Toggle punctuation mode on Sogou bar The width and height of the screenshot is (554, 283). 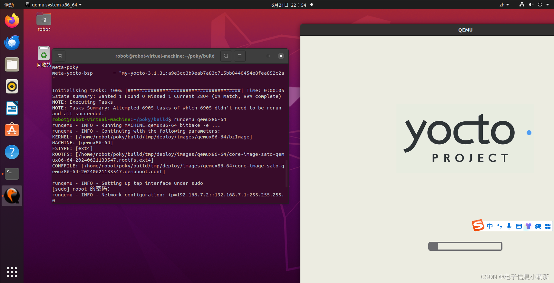pos(500,226)
